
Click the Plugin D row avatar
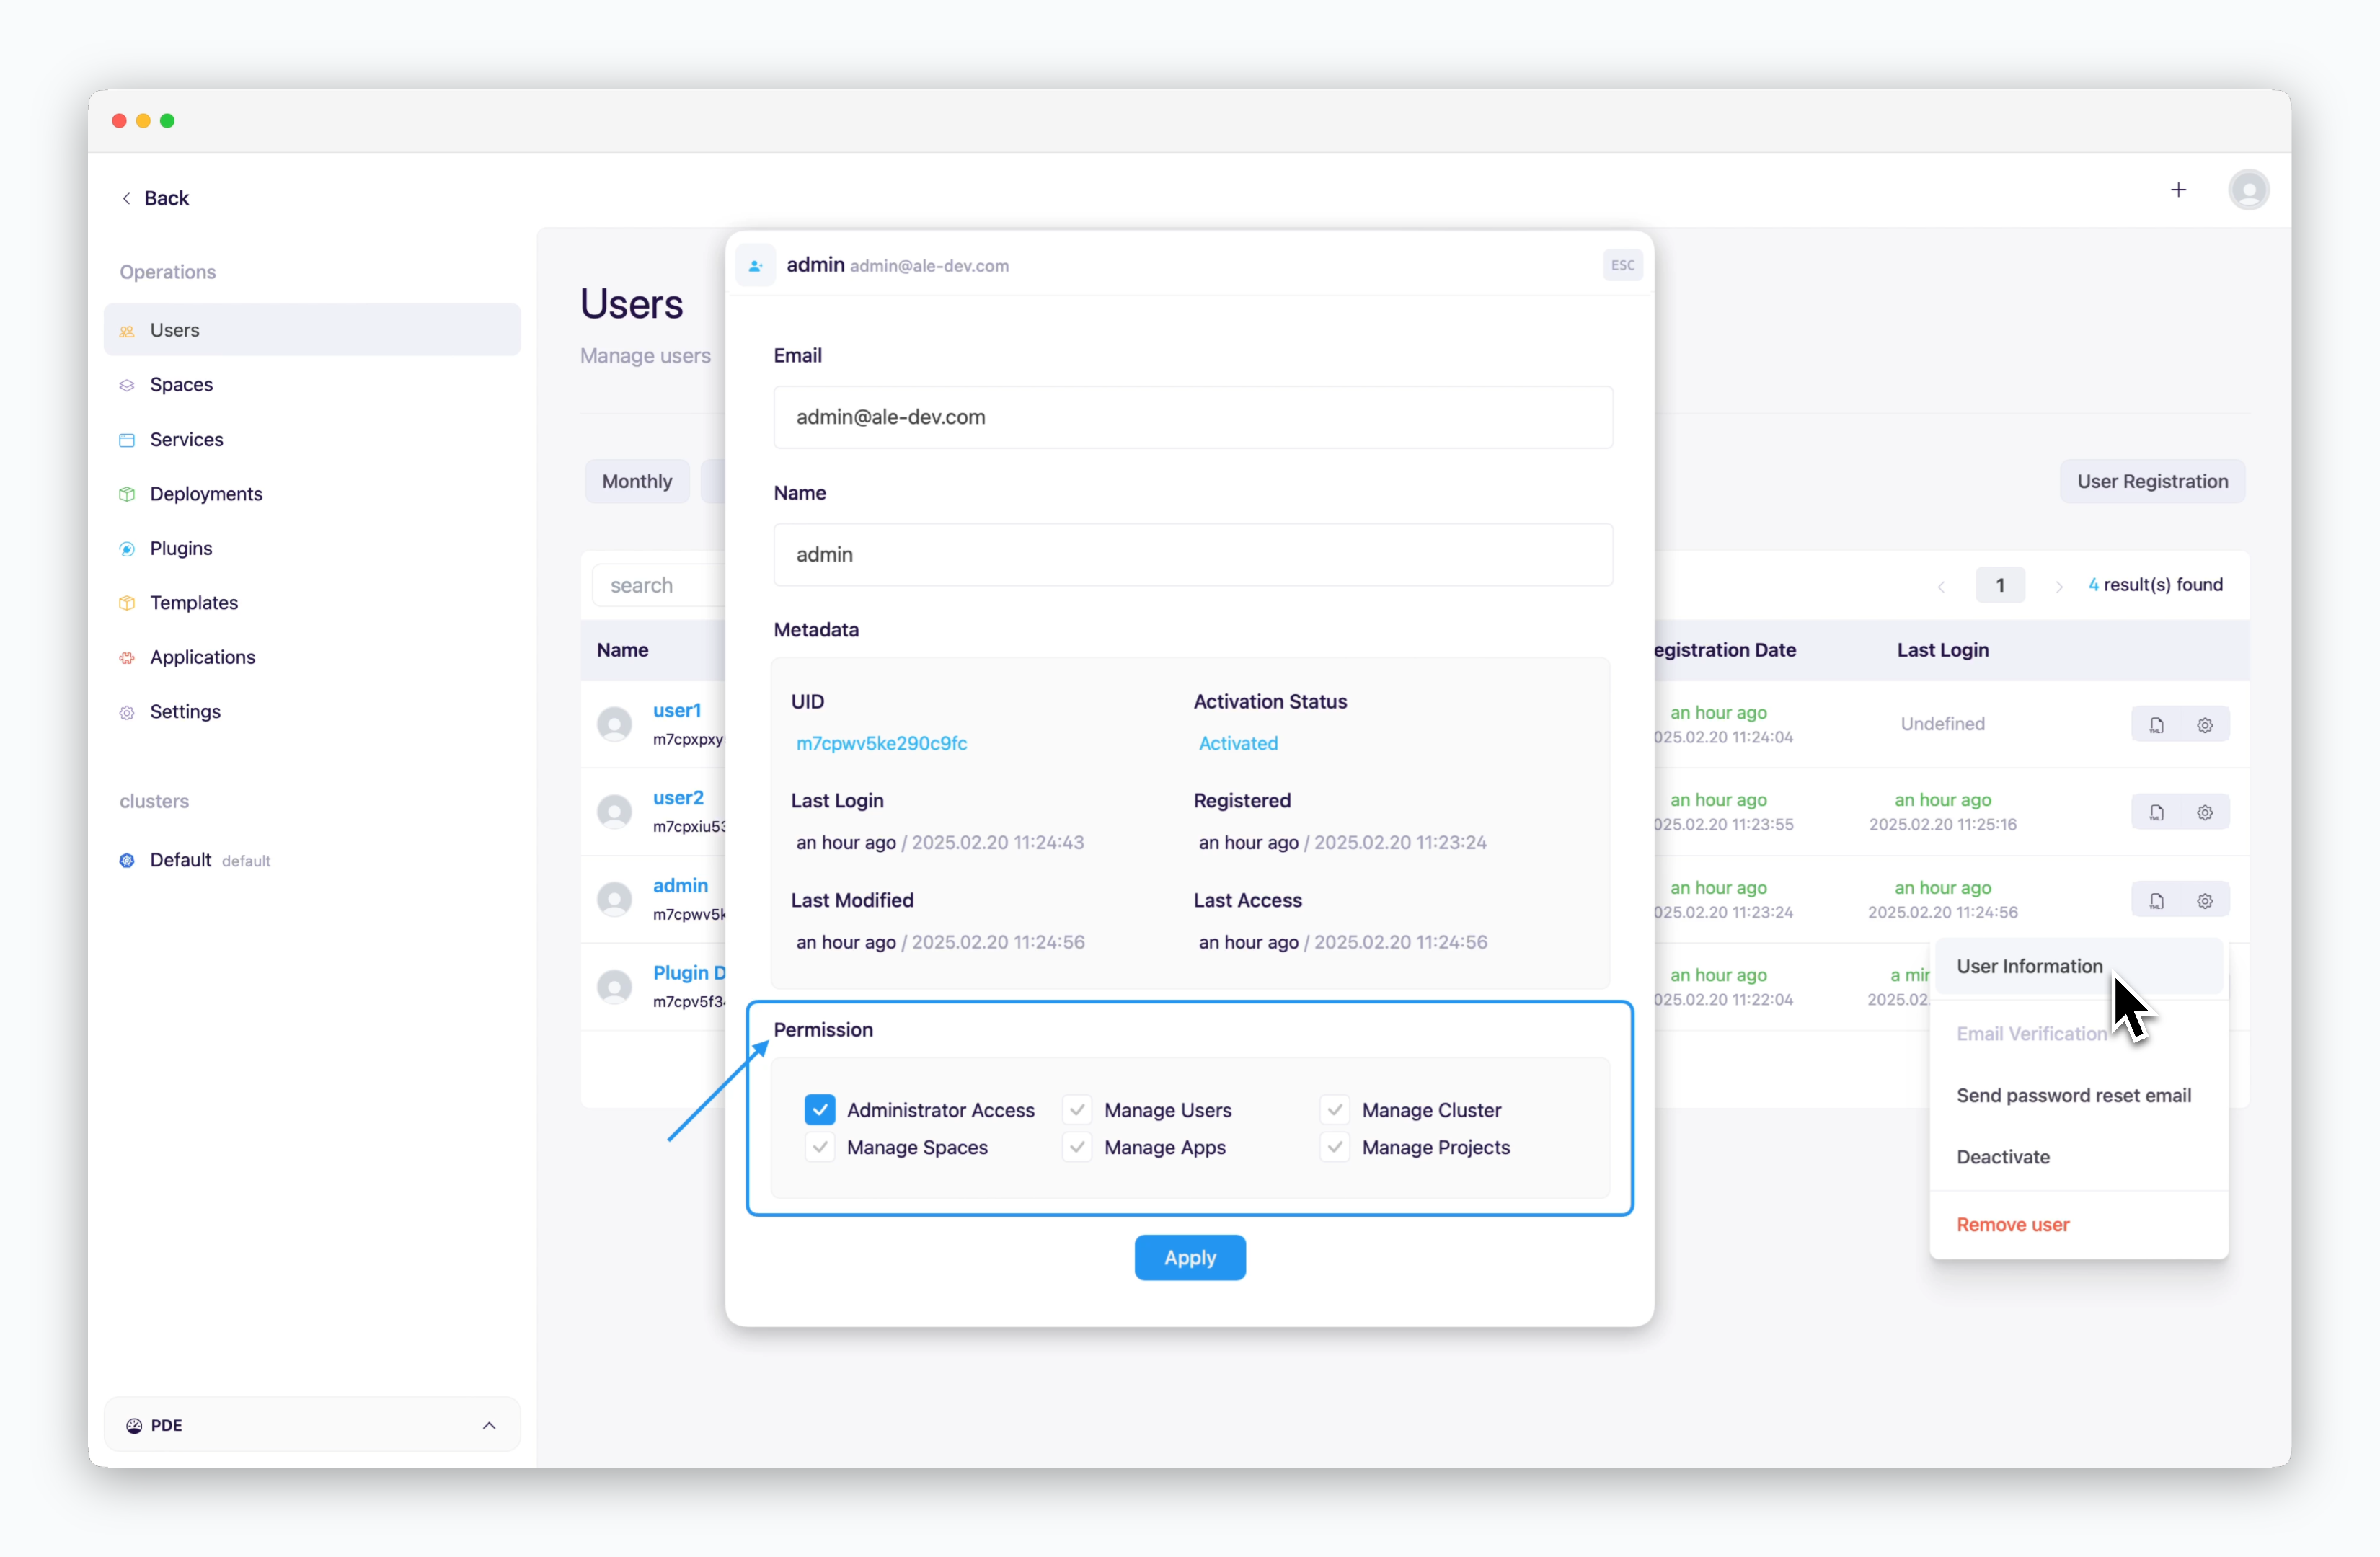point(614,986)
